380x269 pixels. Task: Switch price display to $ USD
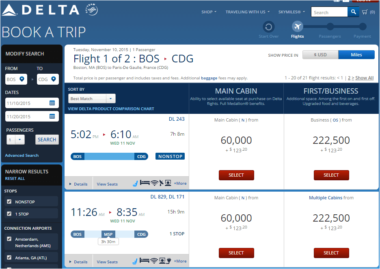(x=320, y=55)
